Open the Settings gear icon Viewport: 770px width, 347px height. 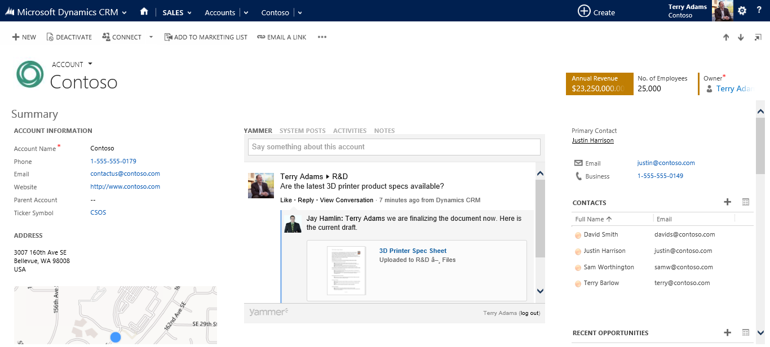point(742,11)
